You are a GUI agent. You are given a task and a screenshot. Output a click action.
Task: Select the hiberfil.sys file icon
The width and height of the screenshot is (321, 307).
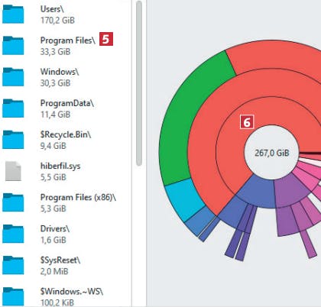pyautogui.click(x=13, y=171)
